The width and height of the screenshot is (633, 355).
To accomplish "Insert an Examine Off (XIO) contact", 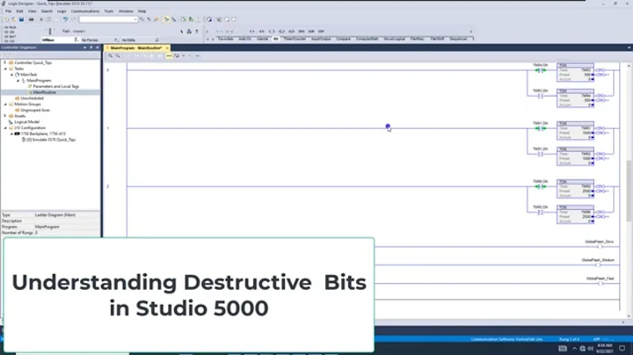I will click(x=262, y=31).
